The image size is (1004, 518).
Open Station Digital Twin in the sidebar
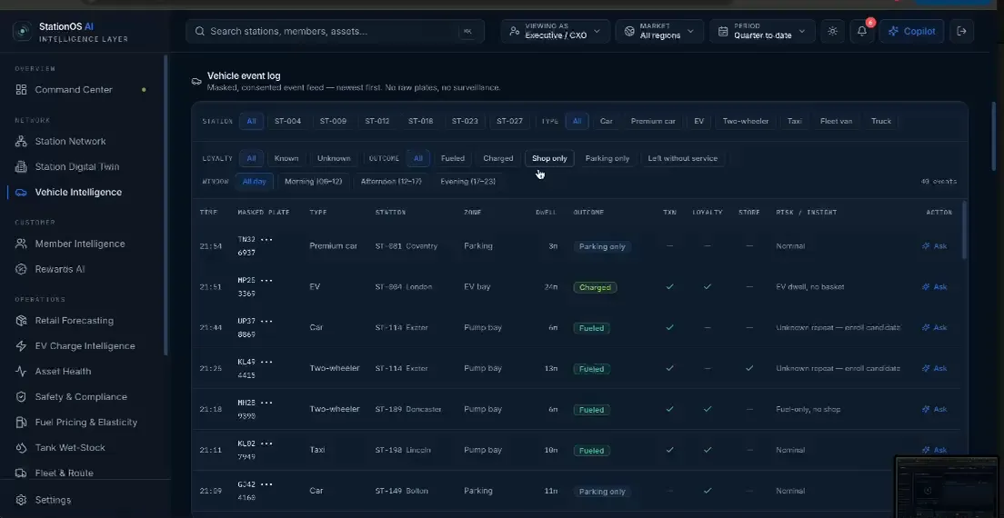point(76,167)
